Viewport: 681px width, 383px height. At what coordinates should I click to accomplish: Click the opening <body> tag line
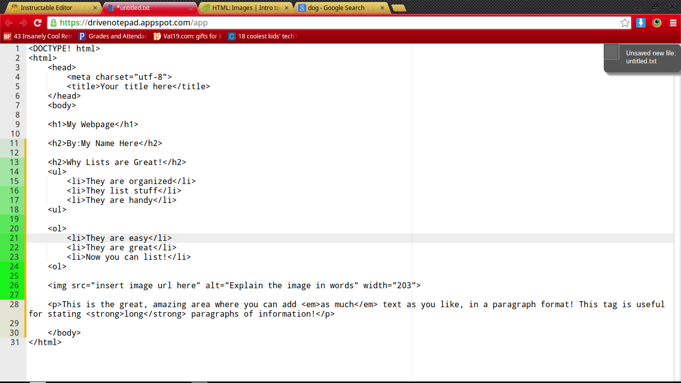(x=62, y=106)
